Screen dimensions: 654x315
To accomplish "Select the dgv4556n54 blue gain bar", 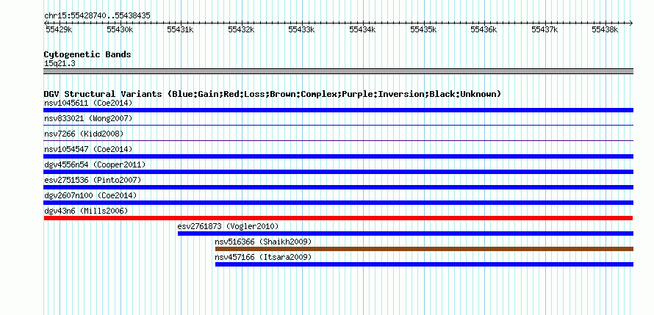I will [338, 172].
